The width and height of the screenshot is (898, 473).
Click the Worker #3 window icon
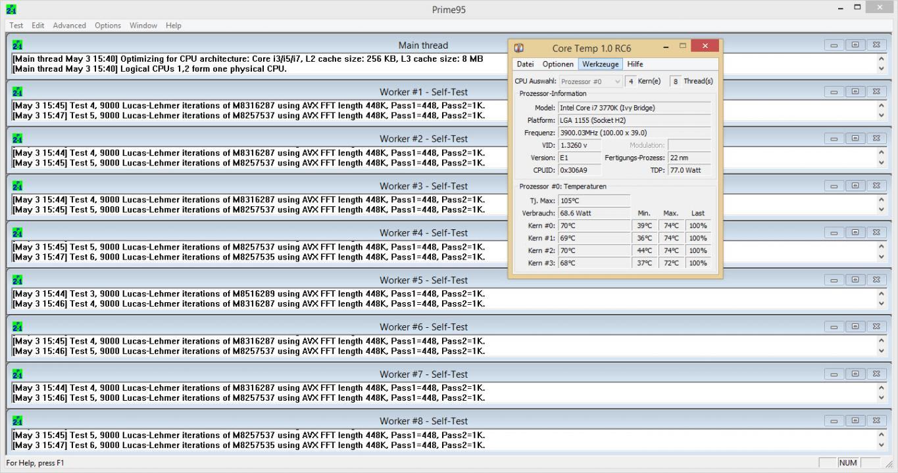pyautogui.click(x=17, y=186)
